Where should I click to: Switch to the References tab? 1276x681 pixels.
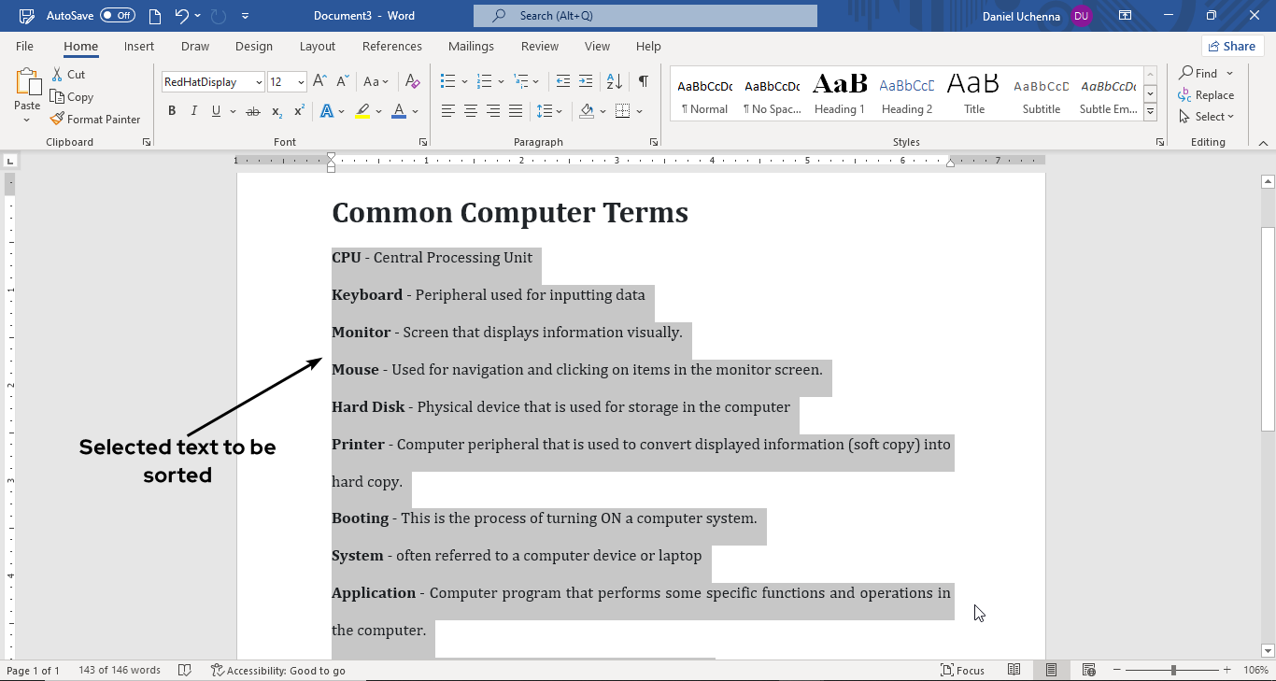pyautogui.click(x=391, y=46)
